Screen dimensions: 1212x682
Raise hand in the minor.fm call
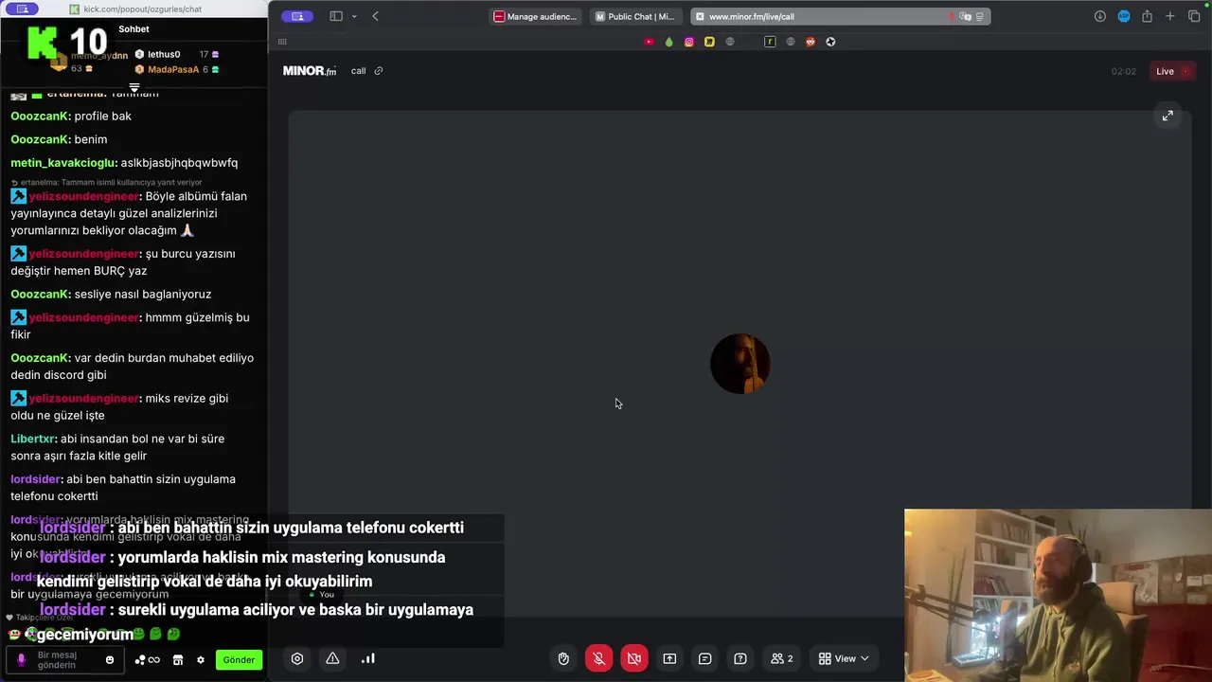pyautogui.click(x=563, y=658)
